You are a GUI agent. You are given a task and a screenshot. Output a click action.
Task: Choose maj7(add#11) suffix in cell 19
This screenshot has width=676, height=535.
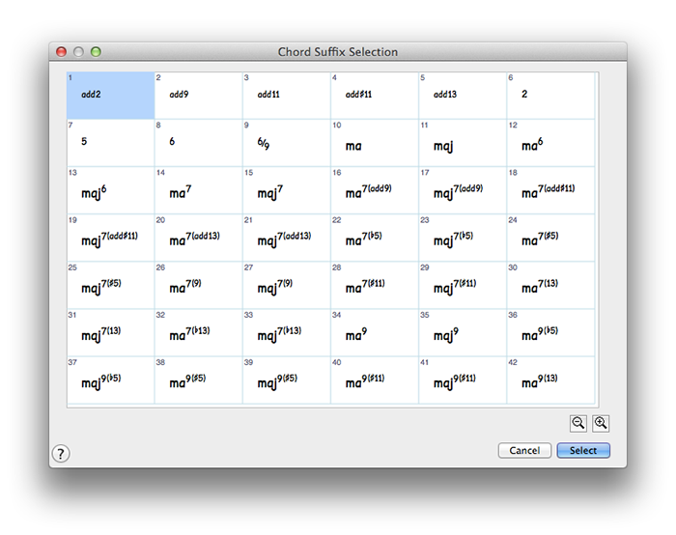coord(110,238)
